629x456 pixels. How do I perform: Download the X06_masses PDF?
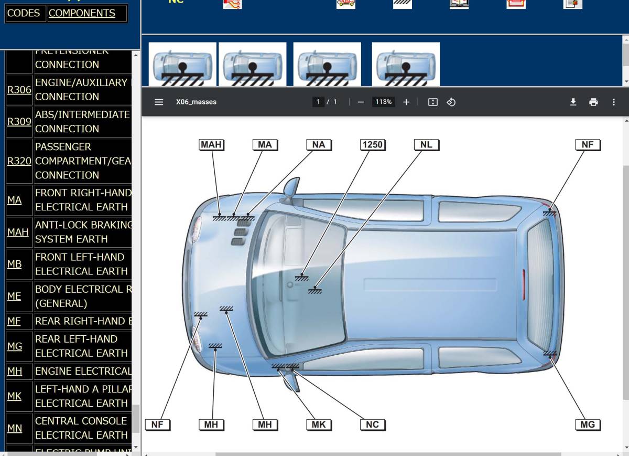573,102
